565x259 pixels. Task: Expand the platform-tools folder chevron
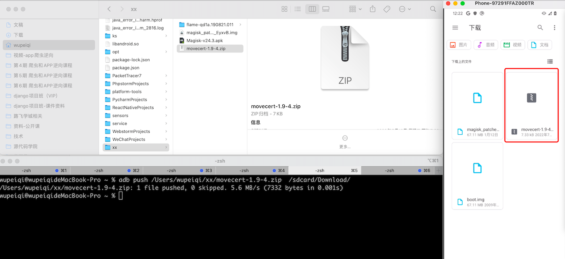click(x=166, y=92)
